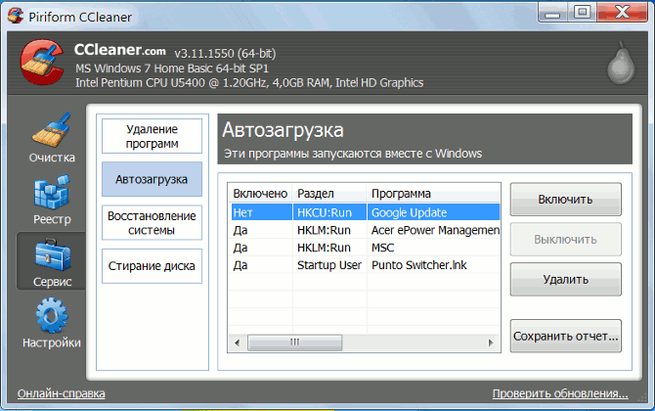Select the Google Update row
This screenshot has height=411, width=655.
tap(365, 212)
